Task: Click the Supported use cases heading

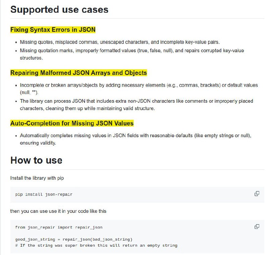Action: point(59,9)
